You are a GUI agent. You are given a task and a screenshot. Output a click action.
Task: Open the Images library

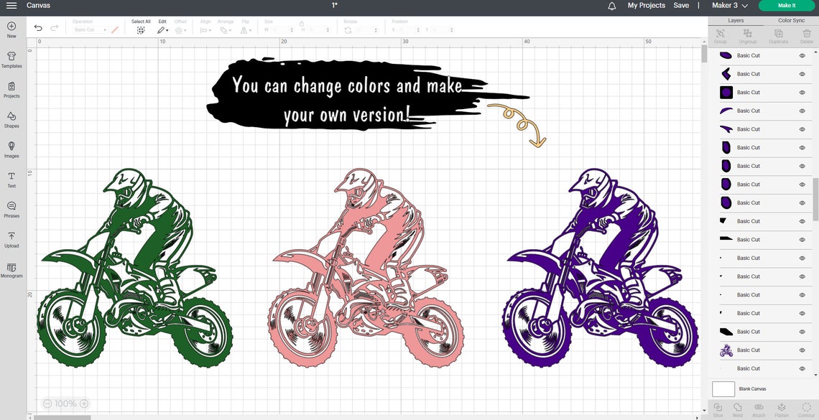tap(11, 149)
